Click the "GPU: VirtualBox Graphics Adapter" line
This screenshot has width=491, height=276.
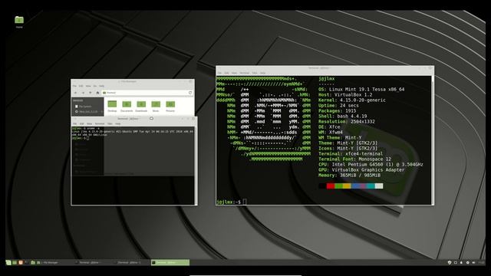pyautogui.click(x=361, y=170)
